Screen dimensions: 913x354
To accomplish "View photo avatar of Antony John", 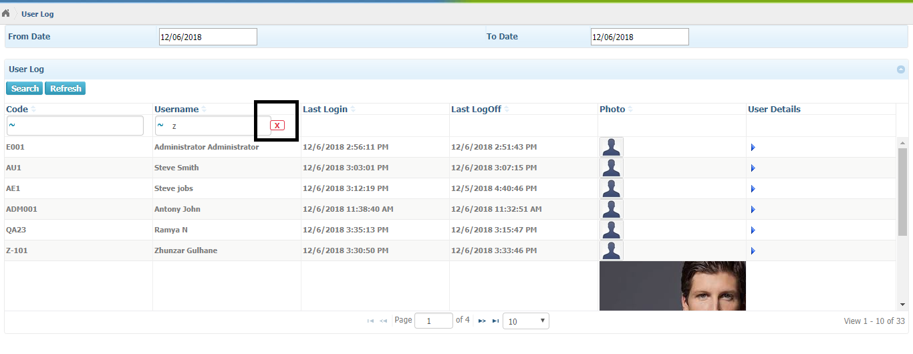I will pyautogui.click(x=612, y=209).
